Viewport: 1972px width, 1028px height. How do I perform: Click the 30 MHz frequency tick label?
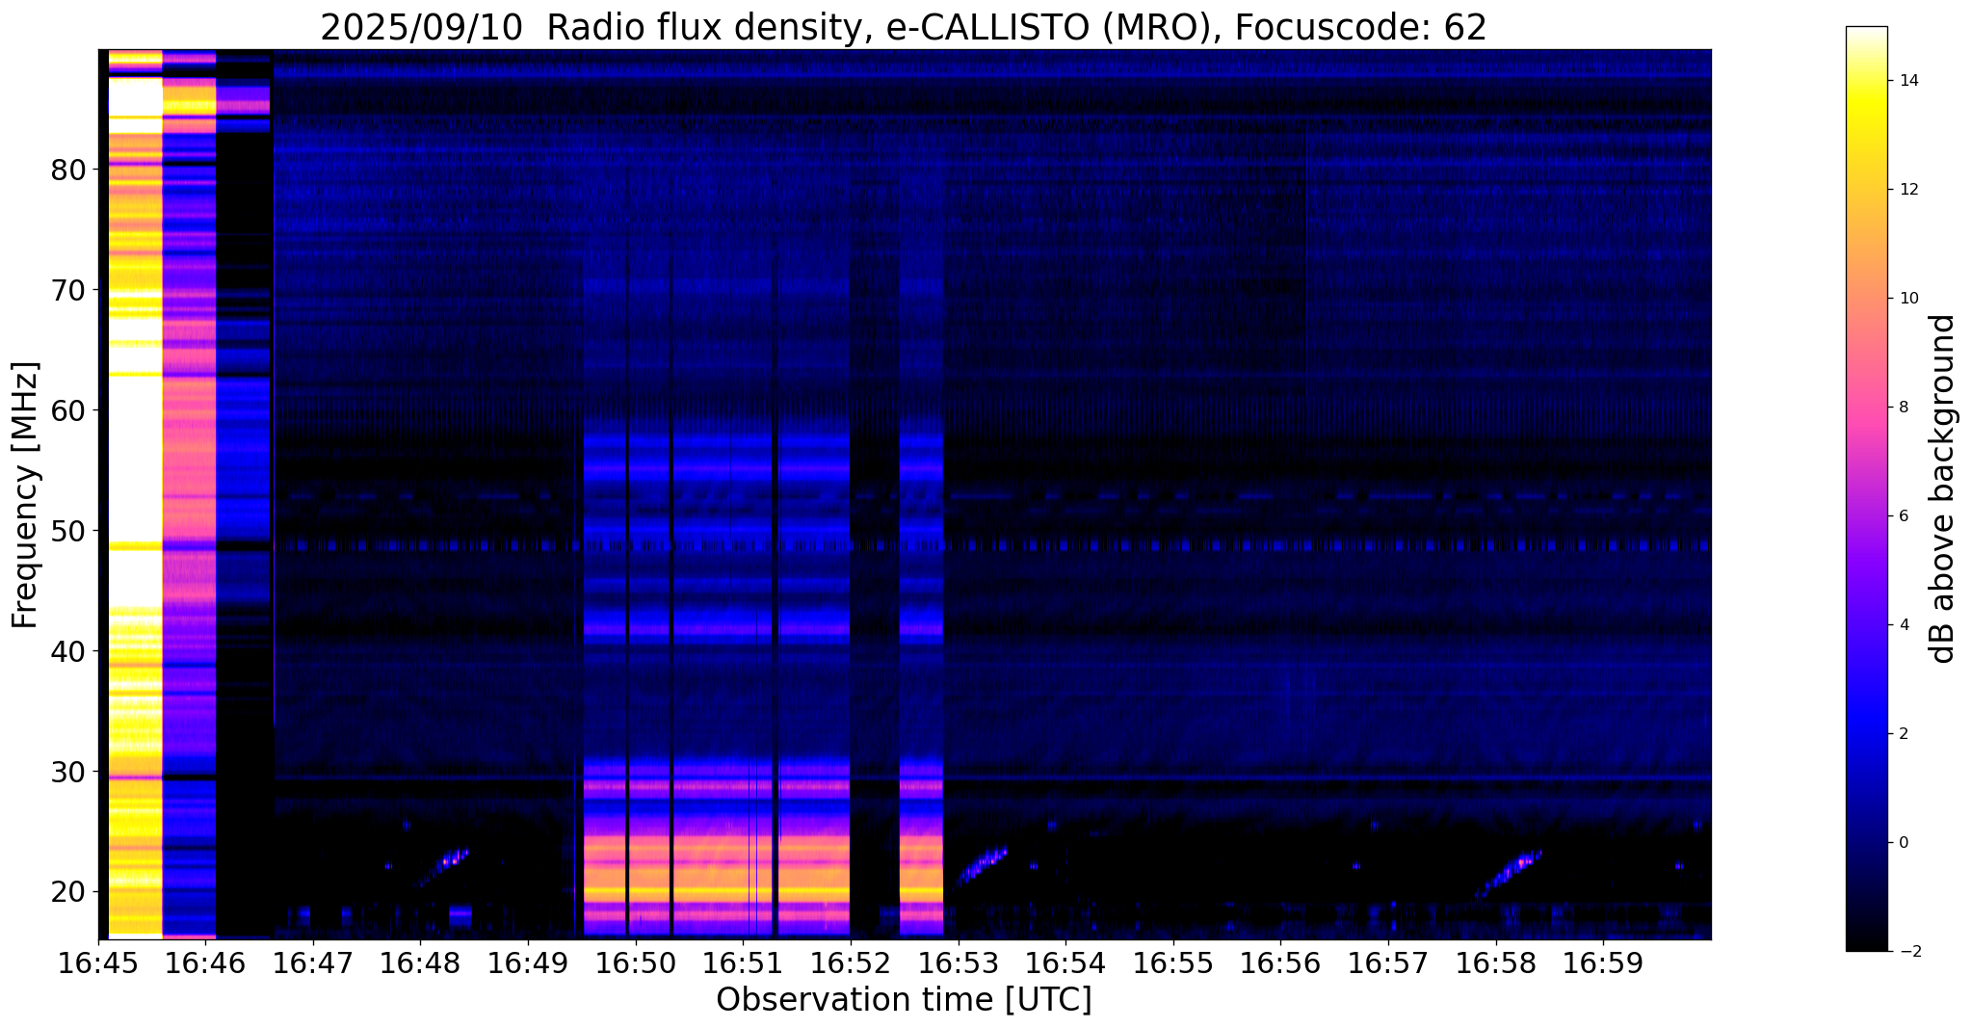pos(68,772)
